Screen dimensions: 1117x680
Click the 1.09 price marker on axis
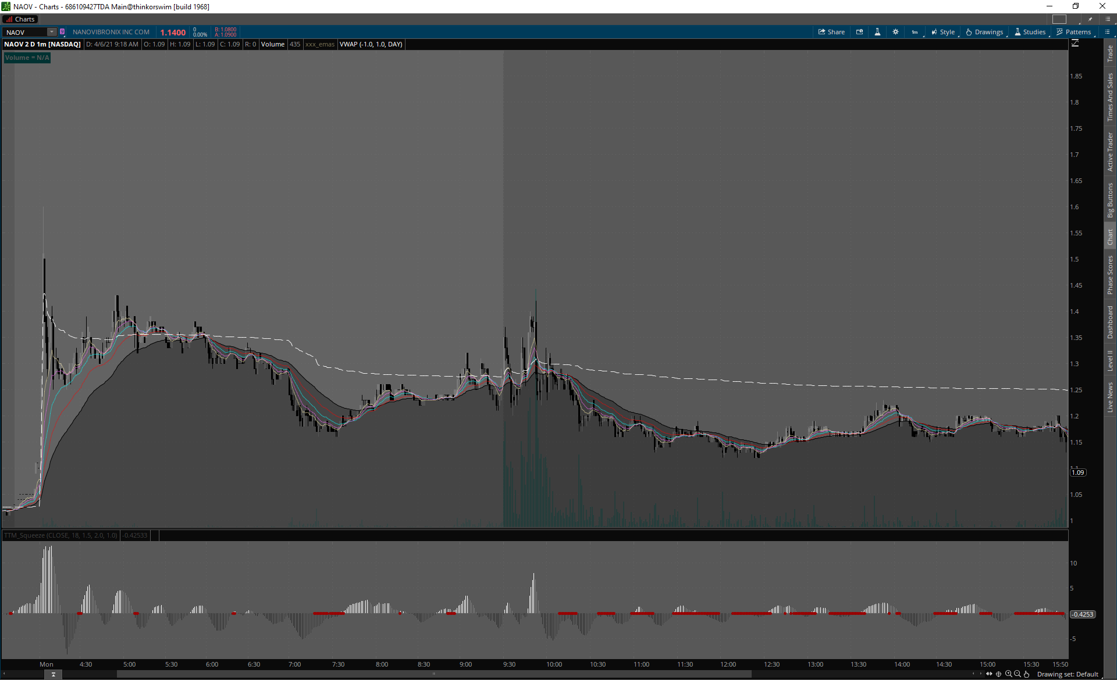click(1078, 473)
